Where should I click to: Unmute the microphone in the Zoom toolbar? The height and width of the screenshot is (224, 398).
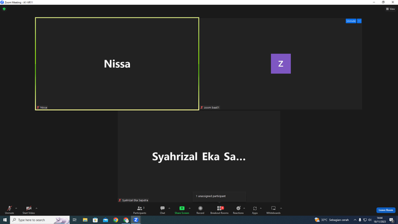[x=9, y=210]
